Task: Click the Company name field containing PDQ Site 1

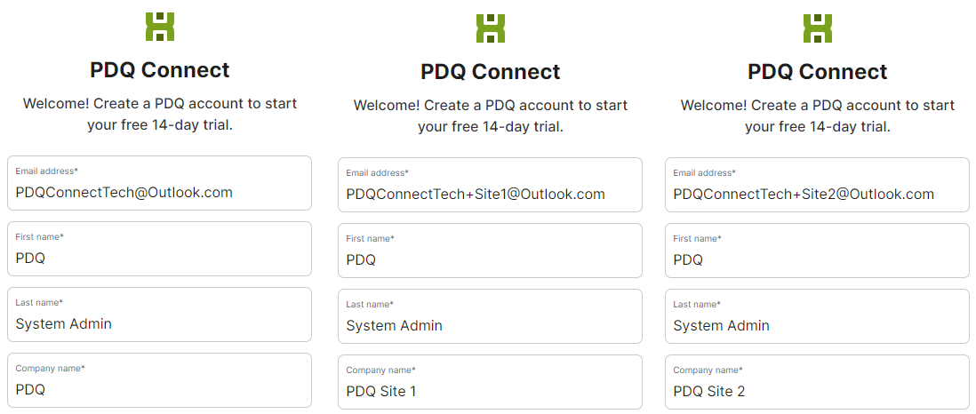Action: click(x=490, y=382)
